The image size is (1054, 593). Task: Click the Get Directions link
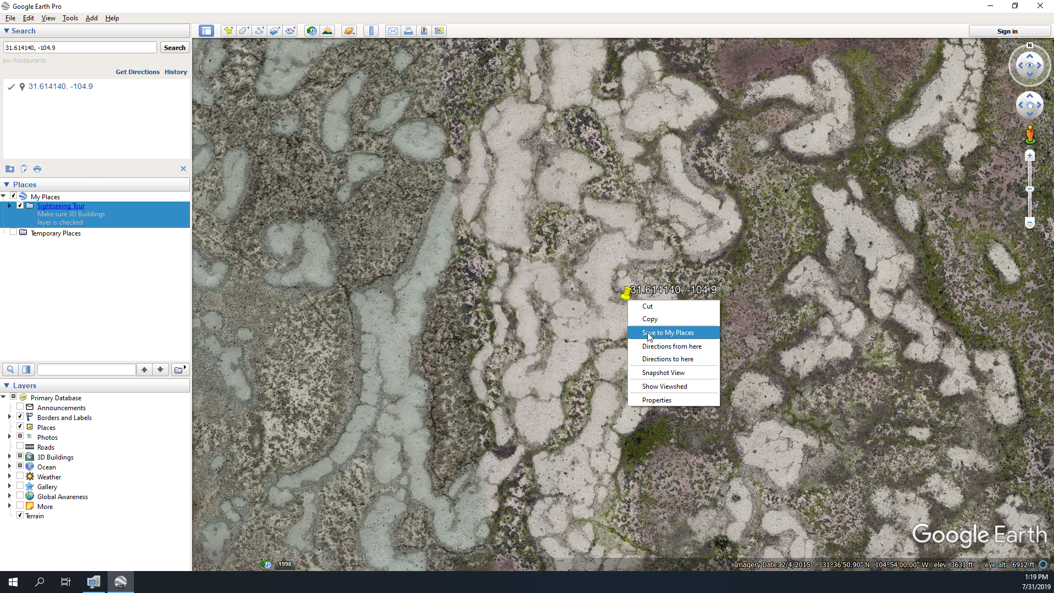point(137,72)
